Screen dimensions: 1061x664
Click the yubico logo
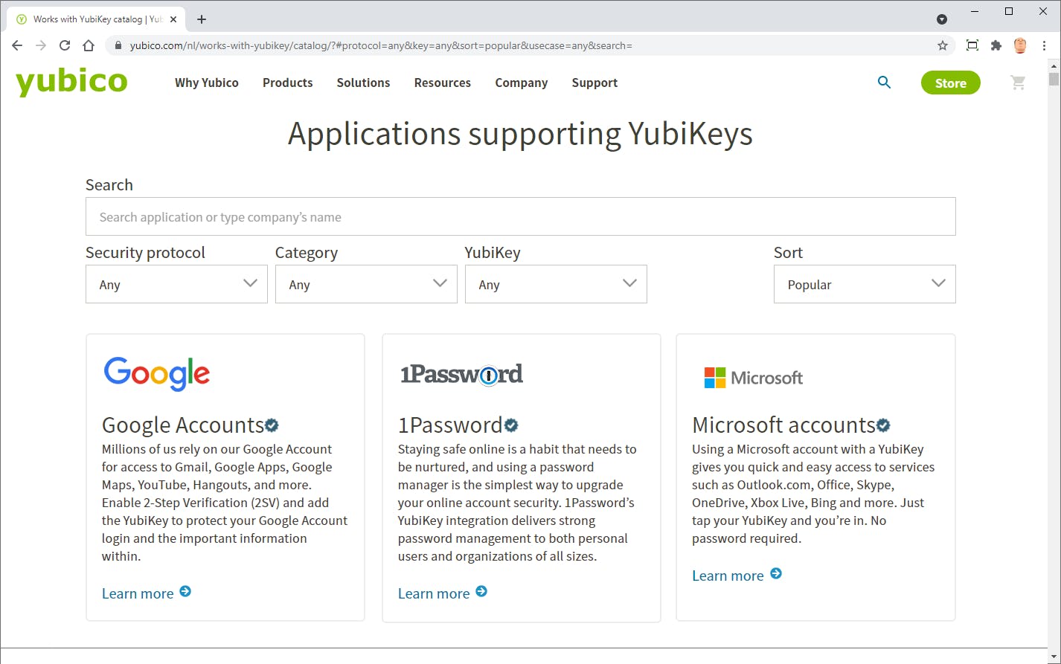pyautogui.click(x=71, y=82)
